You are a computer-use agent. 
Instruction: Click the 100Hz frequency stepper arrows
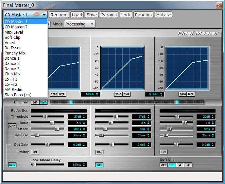click(x=97, y=94)
